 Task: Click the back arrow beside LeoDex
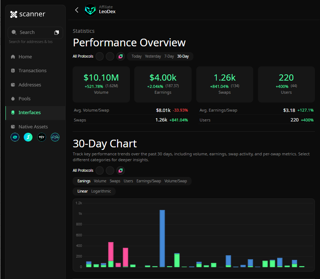pyautogui.click(x=77, y=10)
